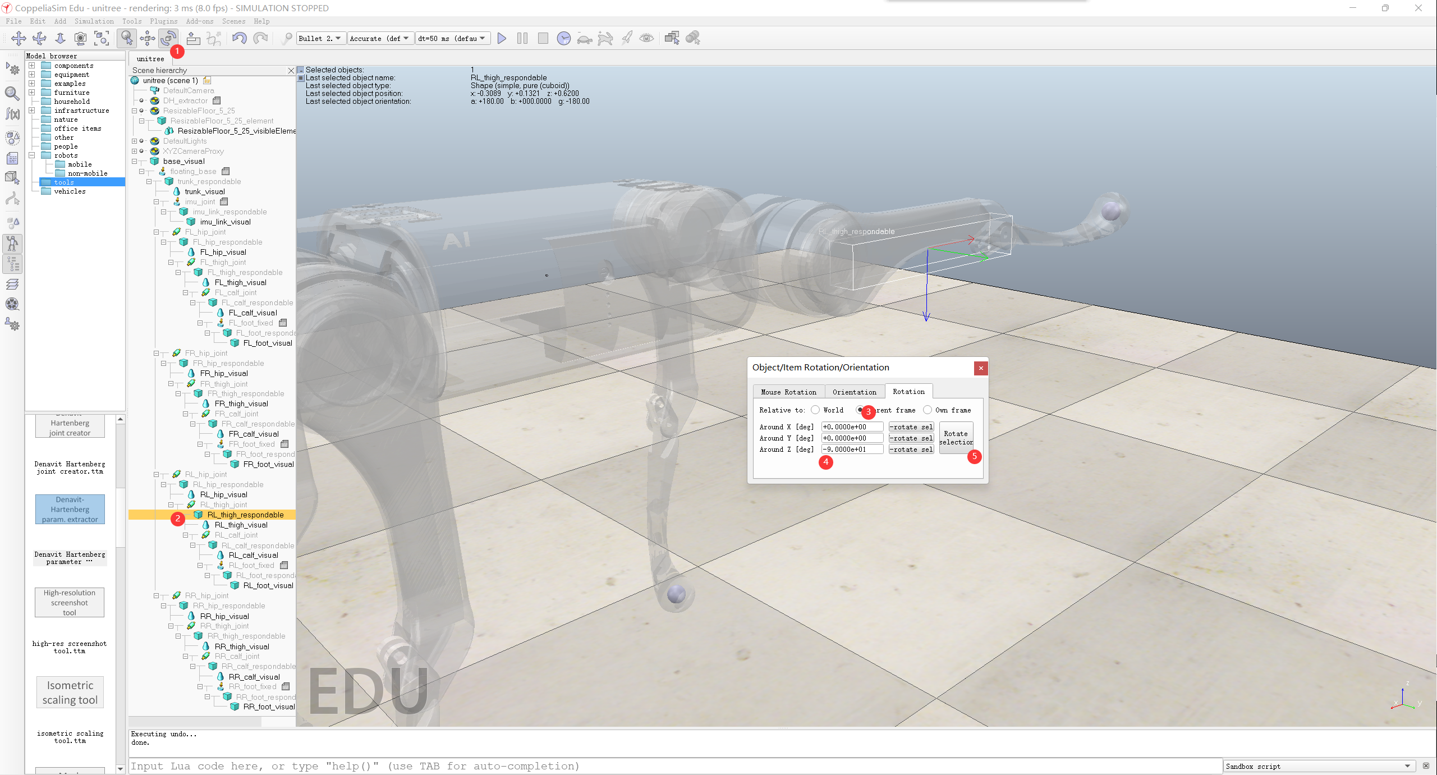Switch to the Orientation tab
Viewport: 1437px width, 775px height.
point(854,392)
